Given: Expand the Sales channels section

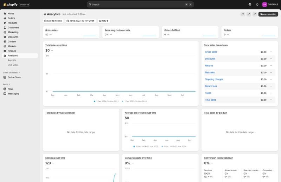Looking at the screenshot, I should tap(11, 72).
